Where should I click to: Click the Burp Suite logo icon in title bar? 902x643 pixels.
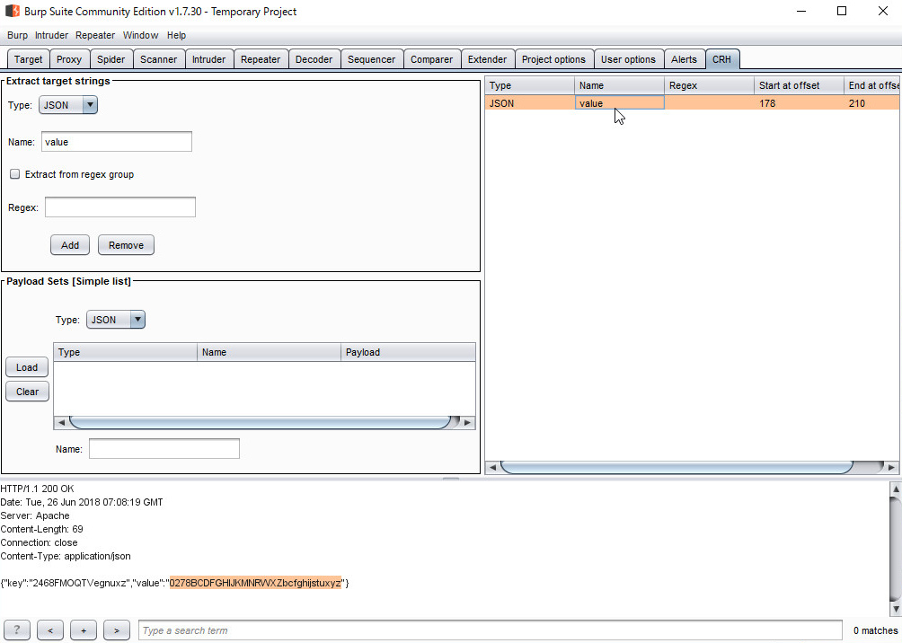pos(13,11)
